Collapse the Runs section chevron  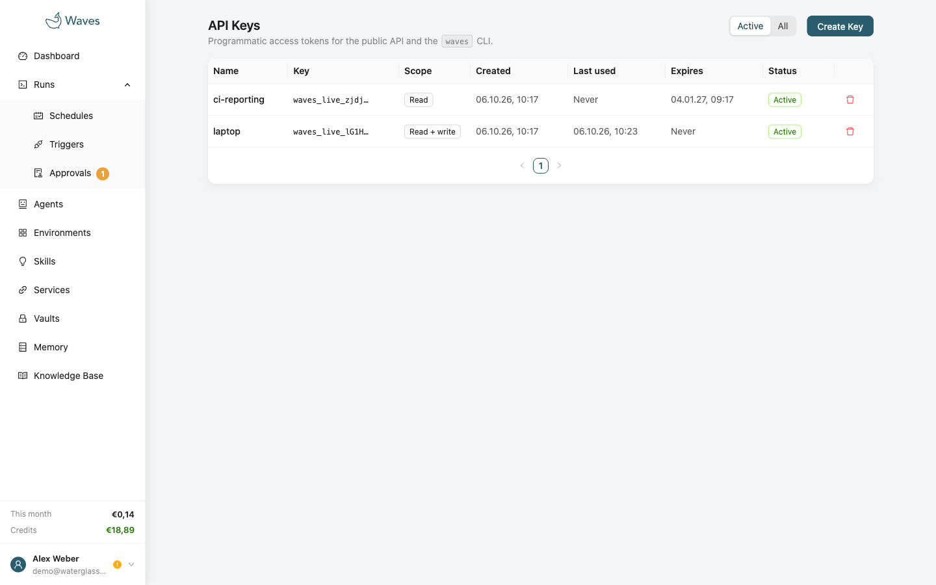click(x=127, y=84)
